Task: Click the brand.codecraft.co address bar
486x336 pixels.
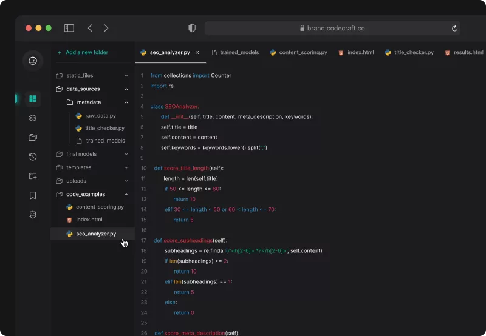Action: pos(332,29)
